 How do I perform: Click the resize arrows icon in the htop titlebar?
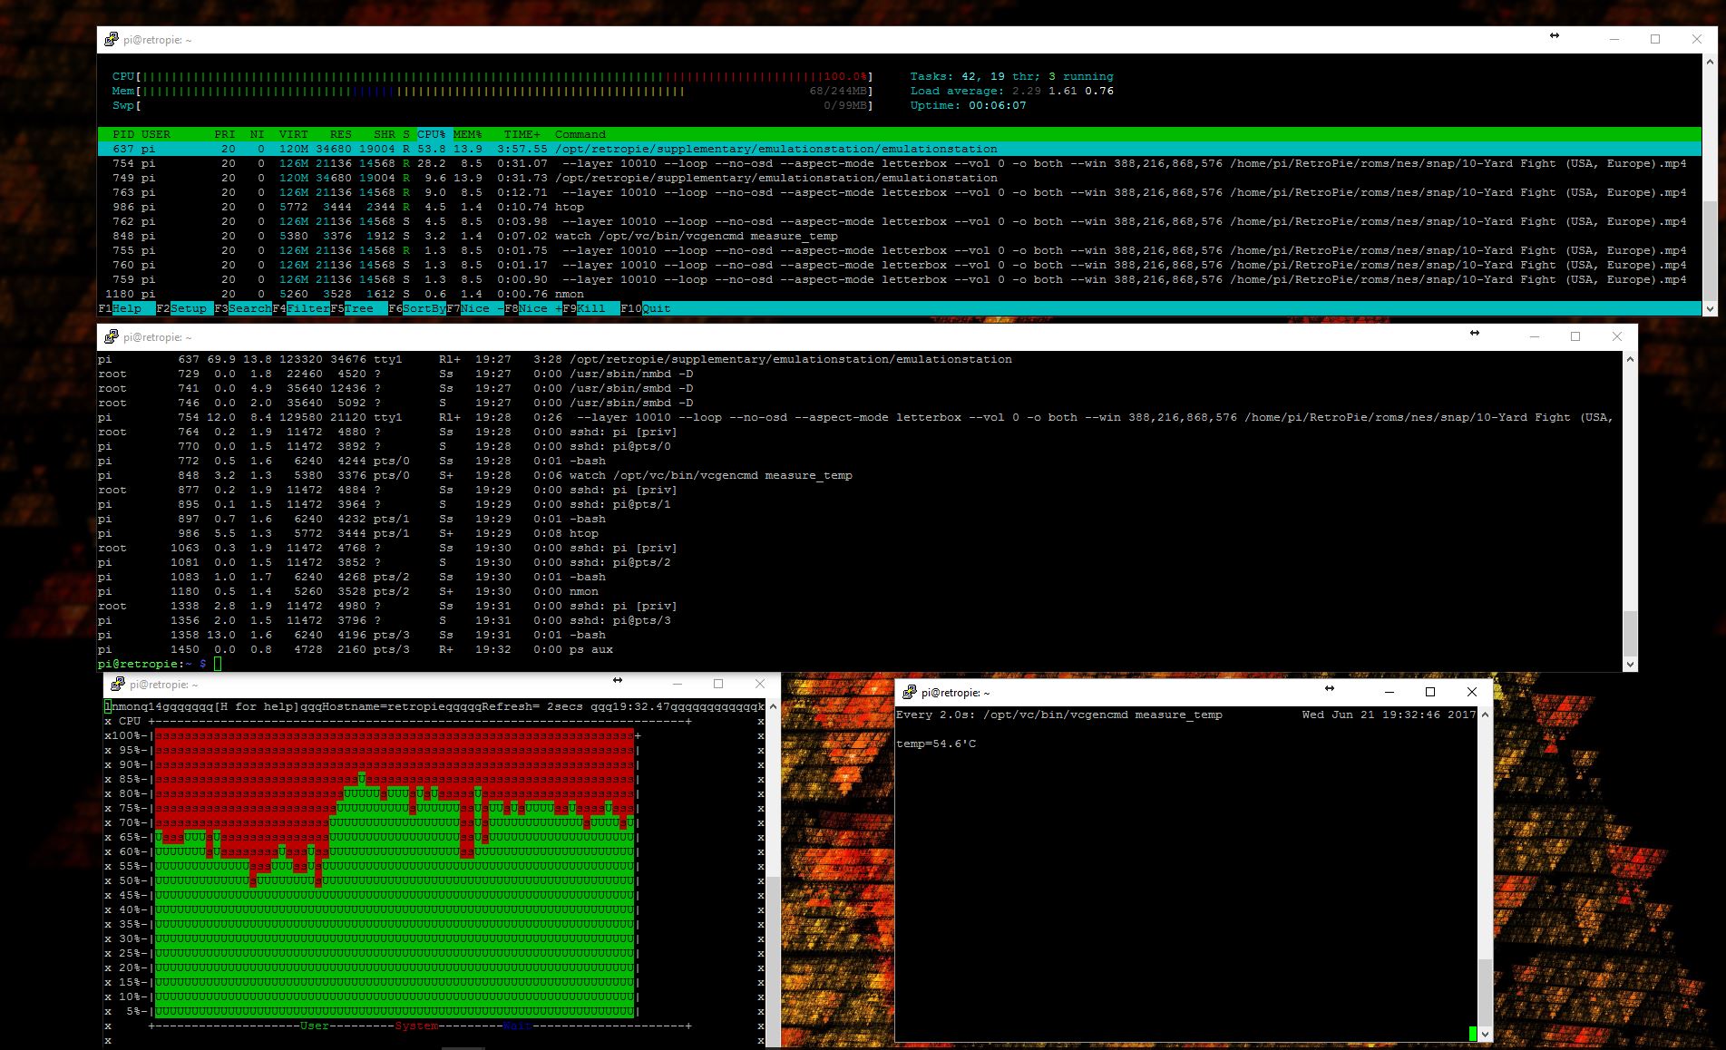pyautogui.click(x=1555, y=35)
